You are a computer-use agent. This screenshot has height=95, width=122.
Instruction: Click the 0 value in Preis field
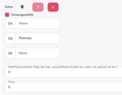tap(9, 87)
